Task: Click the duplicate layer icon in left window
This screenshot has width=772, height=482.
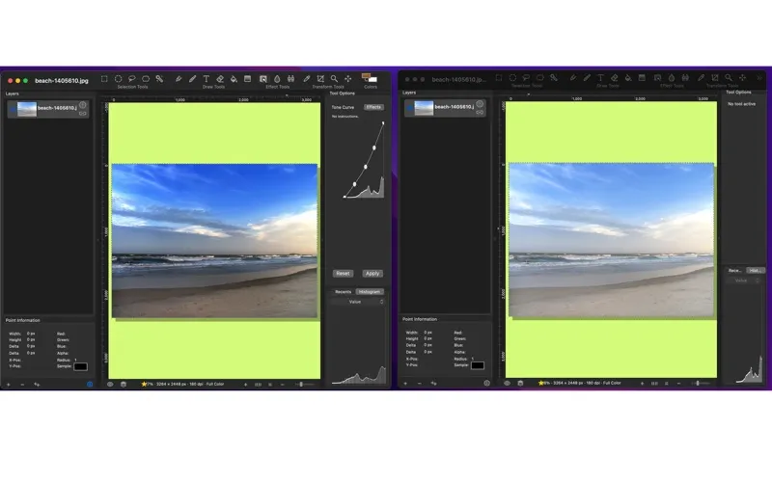Action: tap(37, 385)
